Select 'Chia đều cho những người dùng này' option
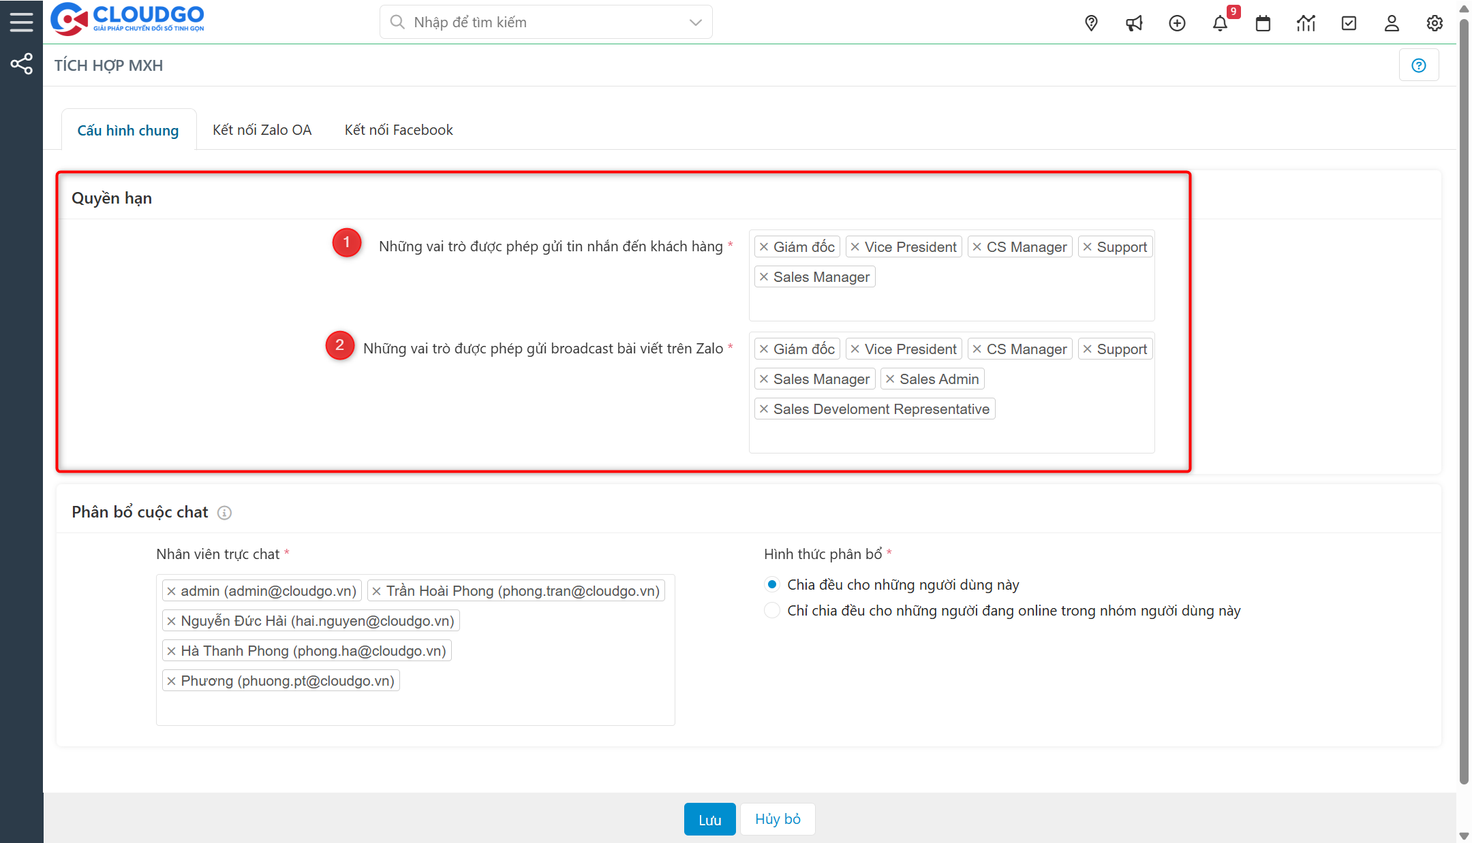This screenshot has height=843, width=1472. 771,584
